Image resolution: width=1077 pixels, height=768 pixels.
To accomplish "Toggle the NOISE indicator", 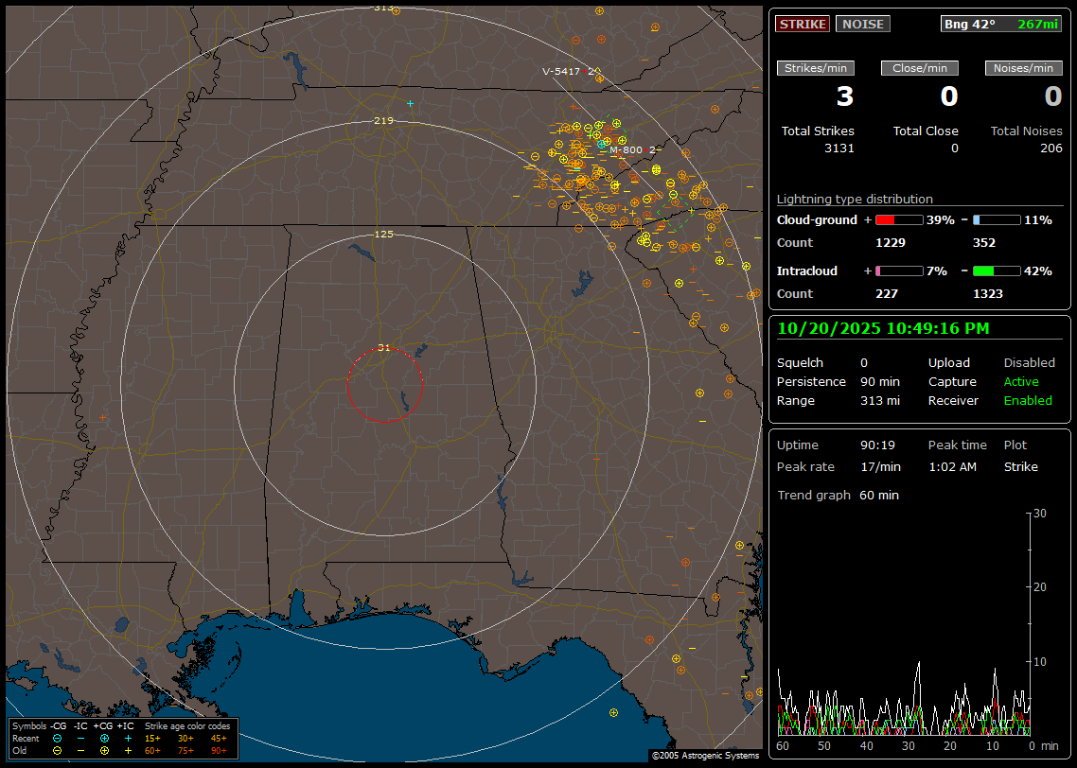I will 862,24.
